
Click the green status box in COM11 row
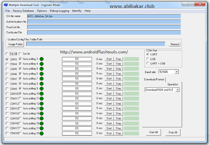click(x=131, y=99)
